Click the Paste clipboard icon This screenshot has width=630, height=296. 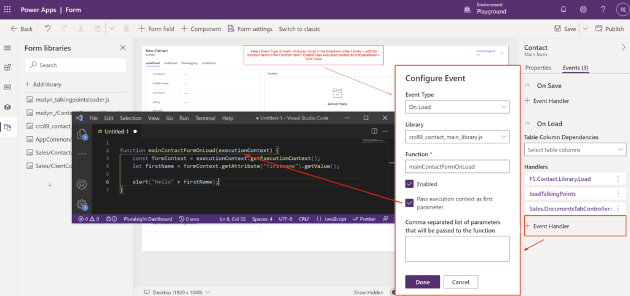pos(97,28)
